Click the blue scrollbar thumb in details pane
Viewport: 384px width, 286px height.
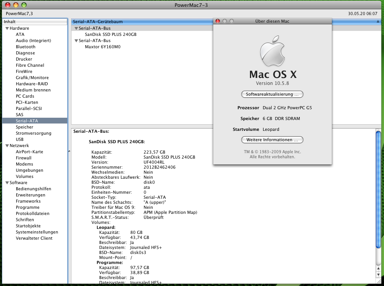378,190
